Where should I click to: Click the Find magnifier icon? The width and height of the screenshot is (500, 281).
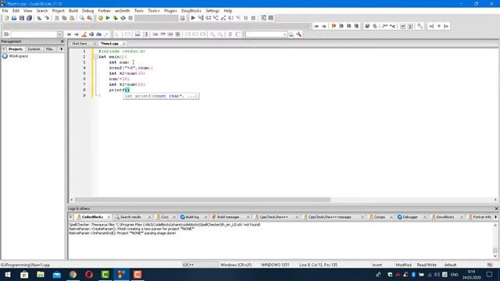point(82,18)
